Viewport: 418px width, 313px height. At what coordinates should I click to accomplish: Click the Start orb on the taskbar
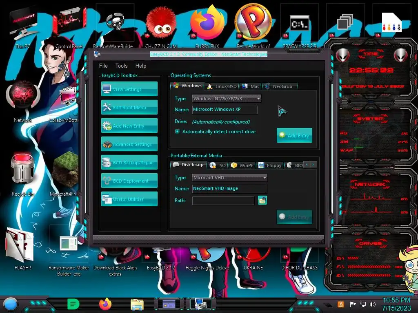pyautogui.click(x=11, y=304)
